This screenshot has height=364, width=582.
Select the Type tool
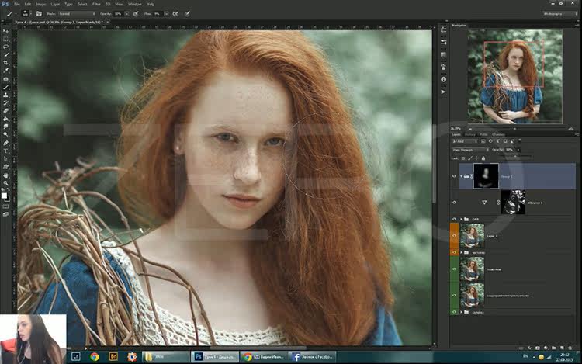coord(5,151)
